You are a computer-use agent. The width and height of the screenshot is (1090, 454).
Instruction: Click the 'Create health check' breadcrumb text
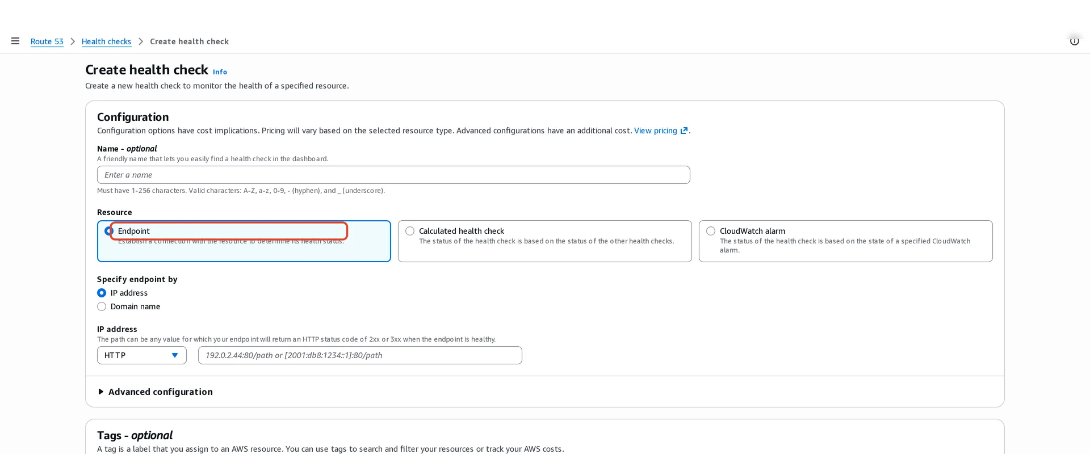190,41
